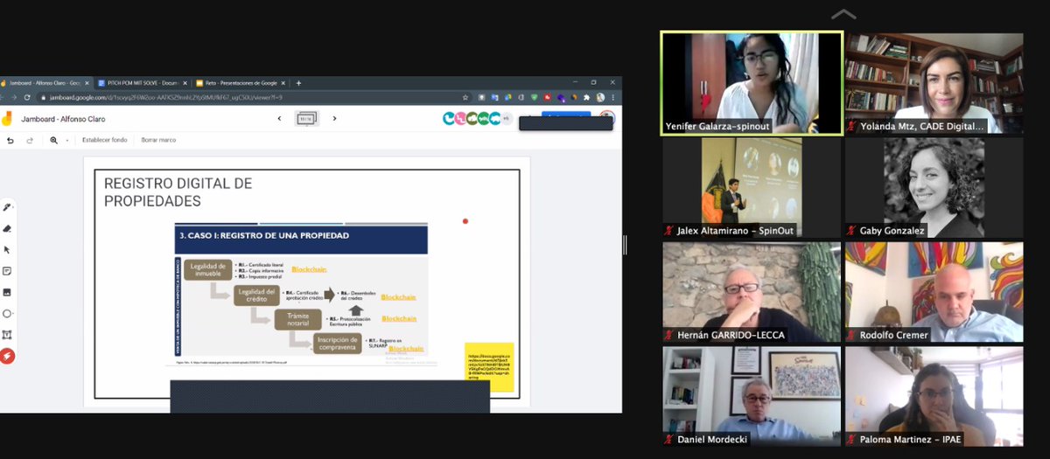This screenshot has height=459, width=1050.
Task: Select the Jamboard eraser tool
Action: click(7, 228)
